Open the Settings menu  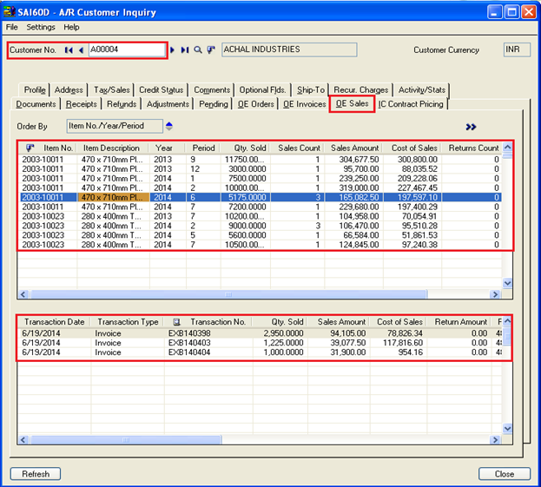[40, 28]
